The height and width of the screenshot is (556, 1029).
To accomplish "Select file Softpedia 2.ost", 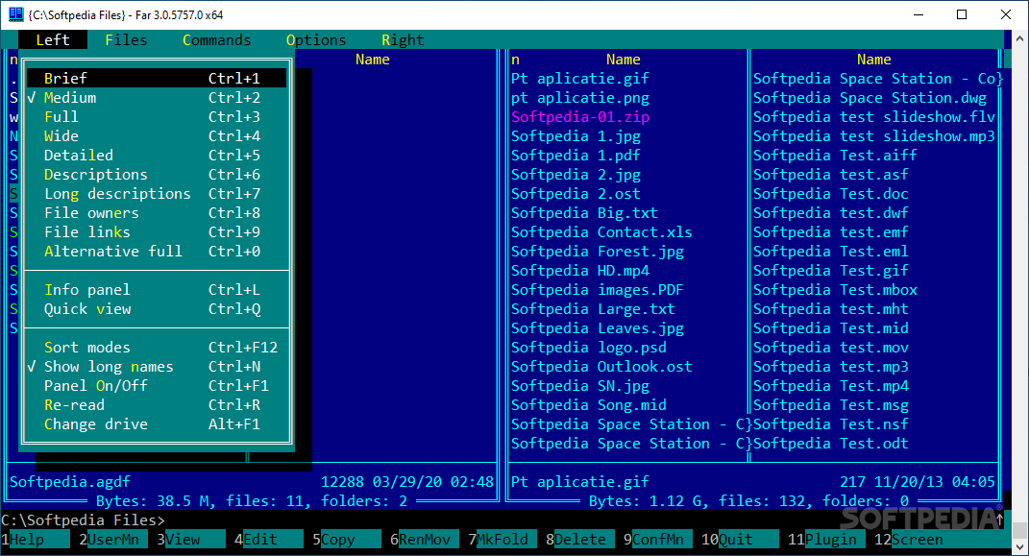I will 576,193.
